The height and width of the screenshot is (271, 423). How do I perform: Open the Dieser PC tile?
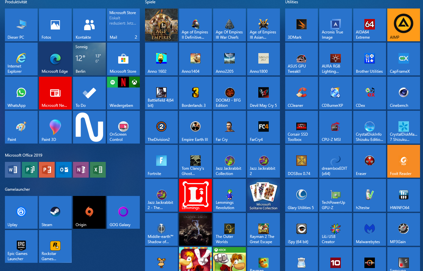coord(21,25)
